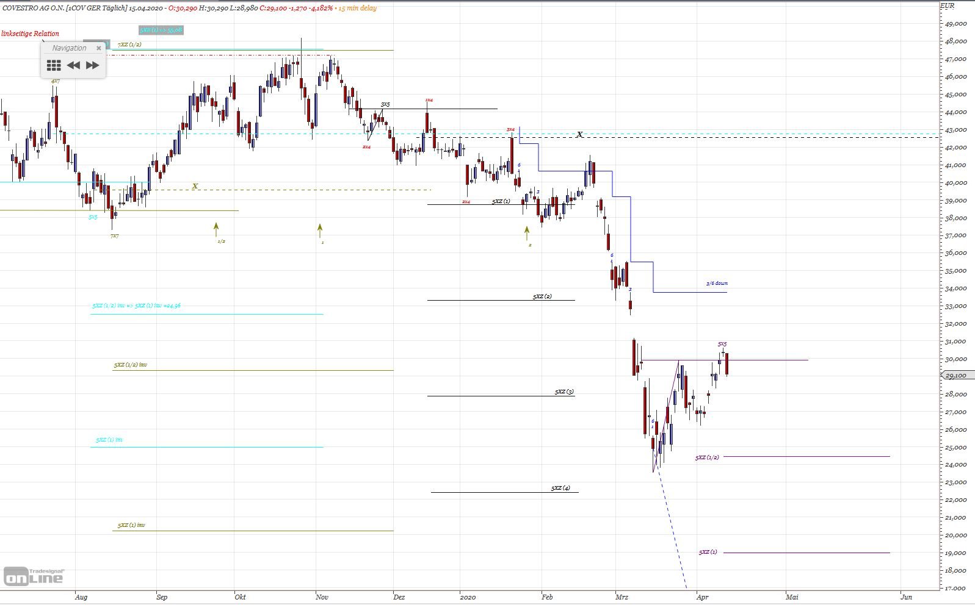This screenshot has width=975, height=605.
Task: Select the "7XZ (1/2)" level label
Action: pyautogui.click(x=129, y=45)
